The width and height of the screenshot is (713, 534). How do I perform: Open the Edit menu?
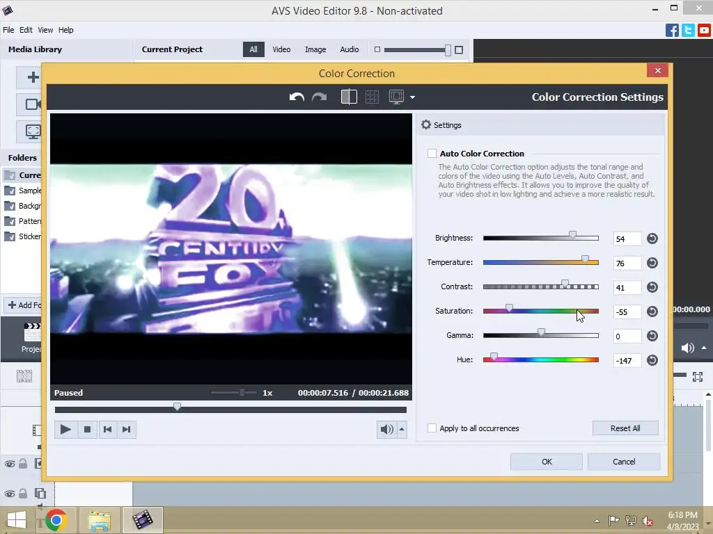26,30
